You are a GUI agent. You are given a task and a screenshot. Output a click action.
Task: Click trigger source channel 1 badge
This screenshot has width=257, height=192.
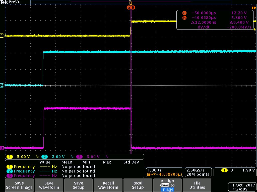[224, 170]
